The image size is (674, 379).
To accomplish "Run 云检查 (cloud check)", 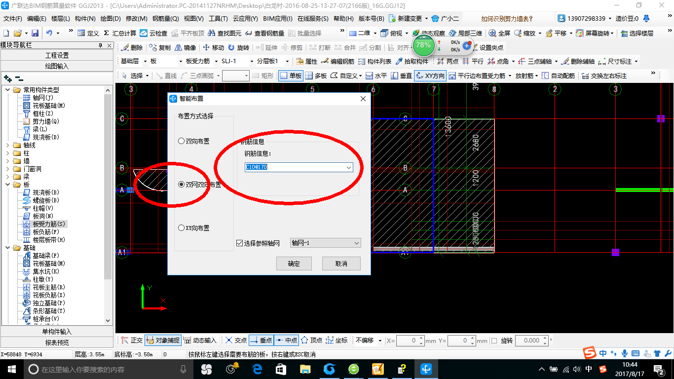I will pyautogui.click(x=153, y=33).
